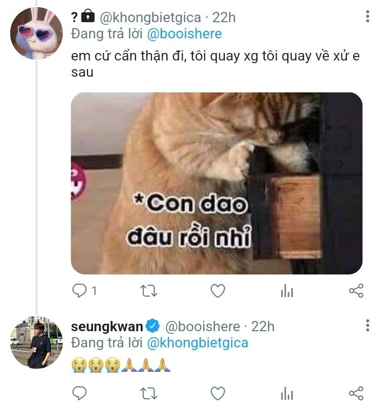Retweet seungkwan's emoji tweet
Viewport: 389px width, 409px height.
(x=149, y=393)
